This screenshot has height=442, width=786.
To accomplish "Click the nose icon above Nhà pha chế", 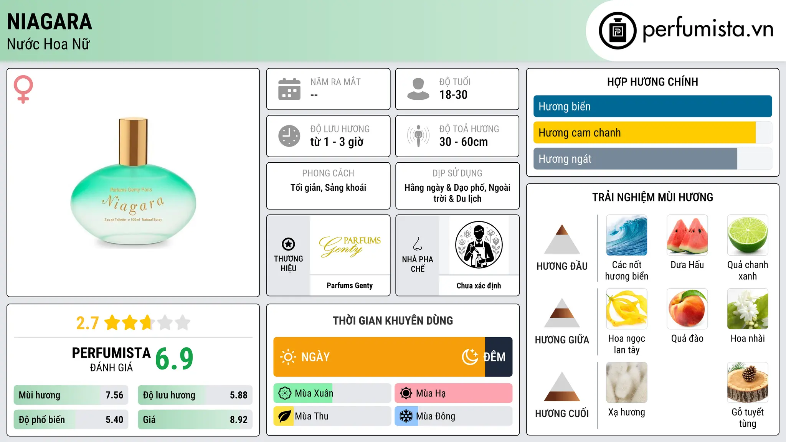I will click(x=418, y=244).
